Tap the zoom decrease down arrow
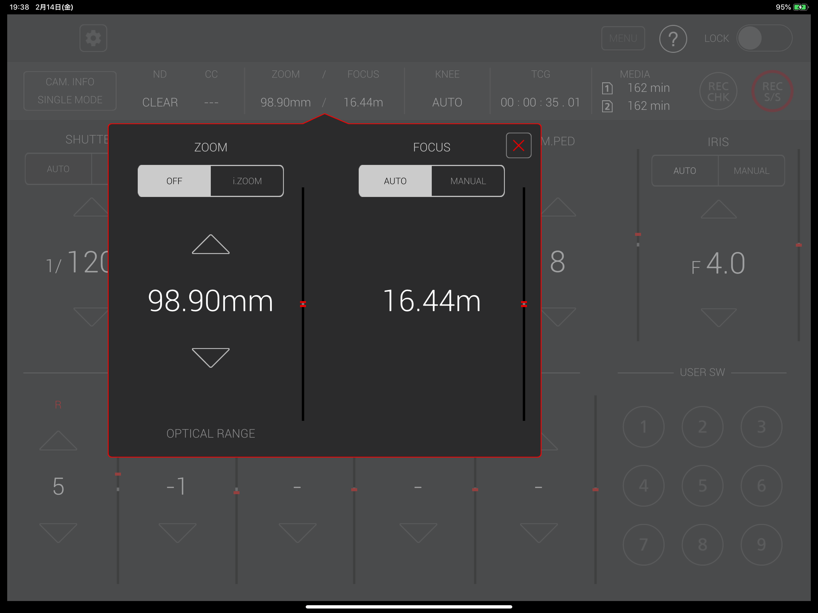This screenshot has height=613, width=818. (210, 357)
